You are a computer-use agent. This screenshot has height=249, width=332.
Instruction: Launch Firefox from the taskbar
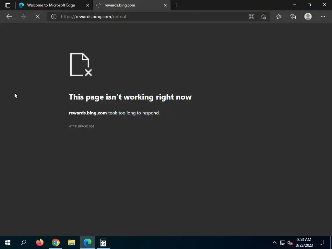[40, 243]
